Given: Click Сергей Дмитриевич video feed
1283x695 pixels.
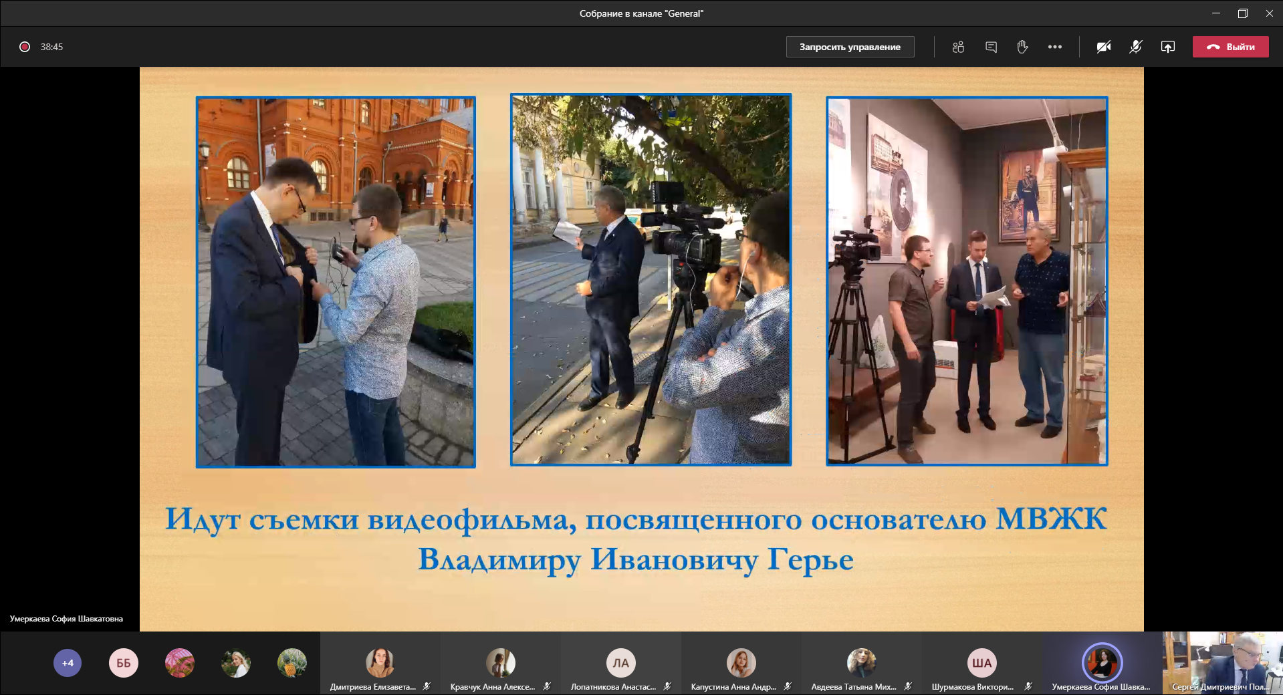Looking at the screenshot, I should point(1222,662).
